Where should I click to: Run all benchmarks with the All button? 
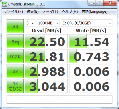pos(15,26)
